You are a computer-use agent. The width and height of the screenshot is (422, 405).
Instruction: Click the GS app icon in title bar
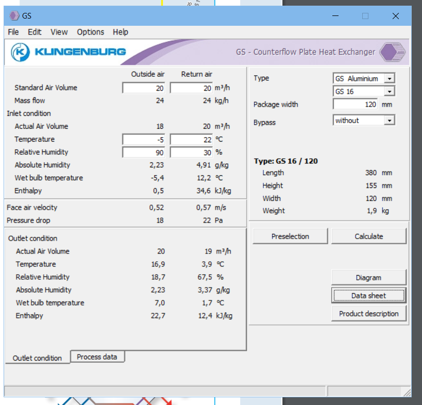(14, 16)
